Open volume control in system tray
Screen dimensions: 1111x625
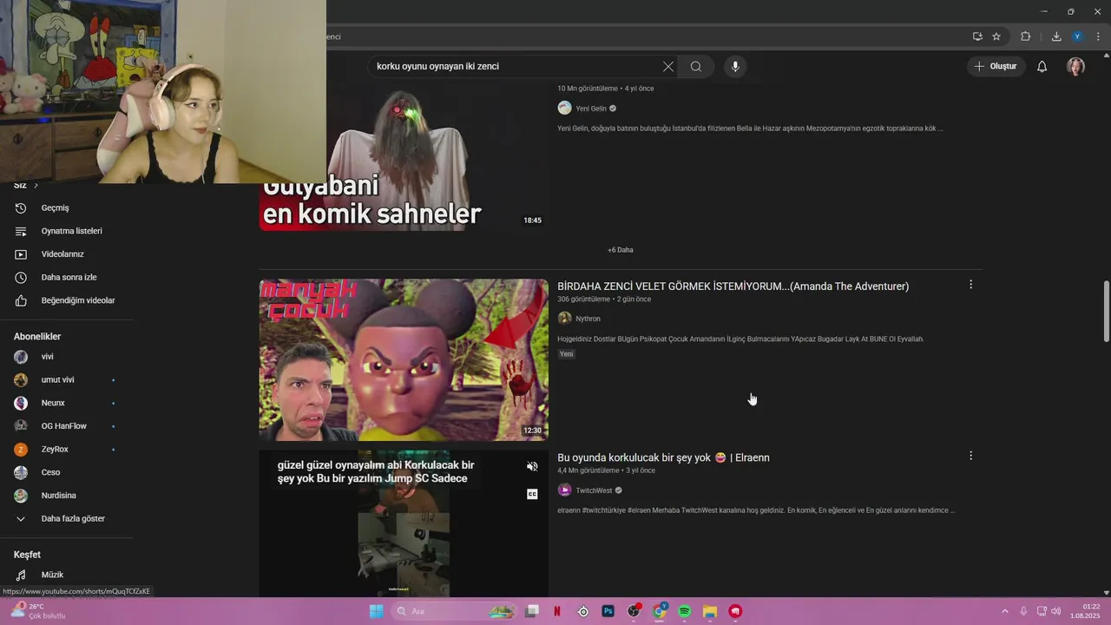pos(1055,611)
